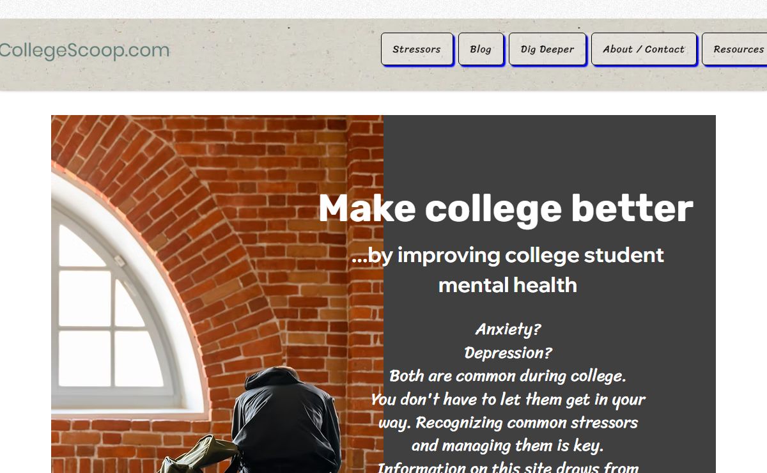The image size is (767, 473).
Task: Click the Make college better heading
Action: 506,208
